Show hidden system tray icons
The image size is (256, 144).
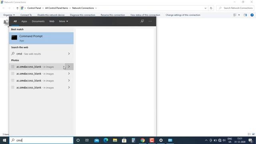(x=206, y=140)
